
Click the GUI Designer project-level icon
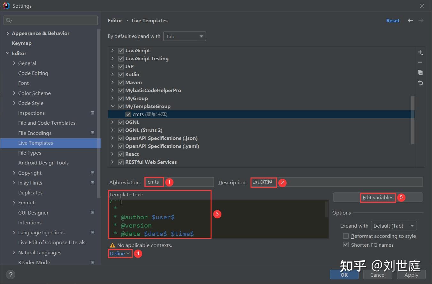(x=93, y=212)
